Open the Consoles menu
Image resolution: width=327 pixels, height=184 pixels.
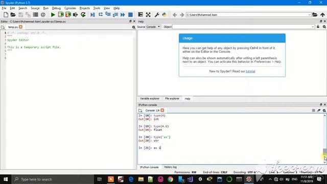pos(70,8)
